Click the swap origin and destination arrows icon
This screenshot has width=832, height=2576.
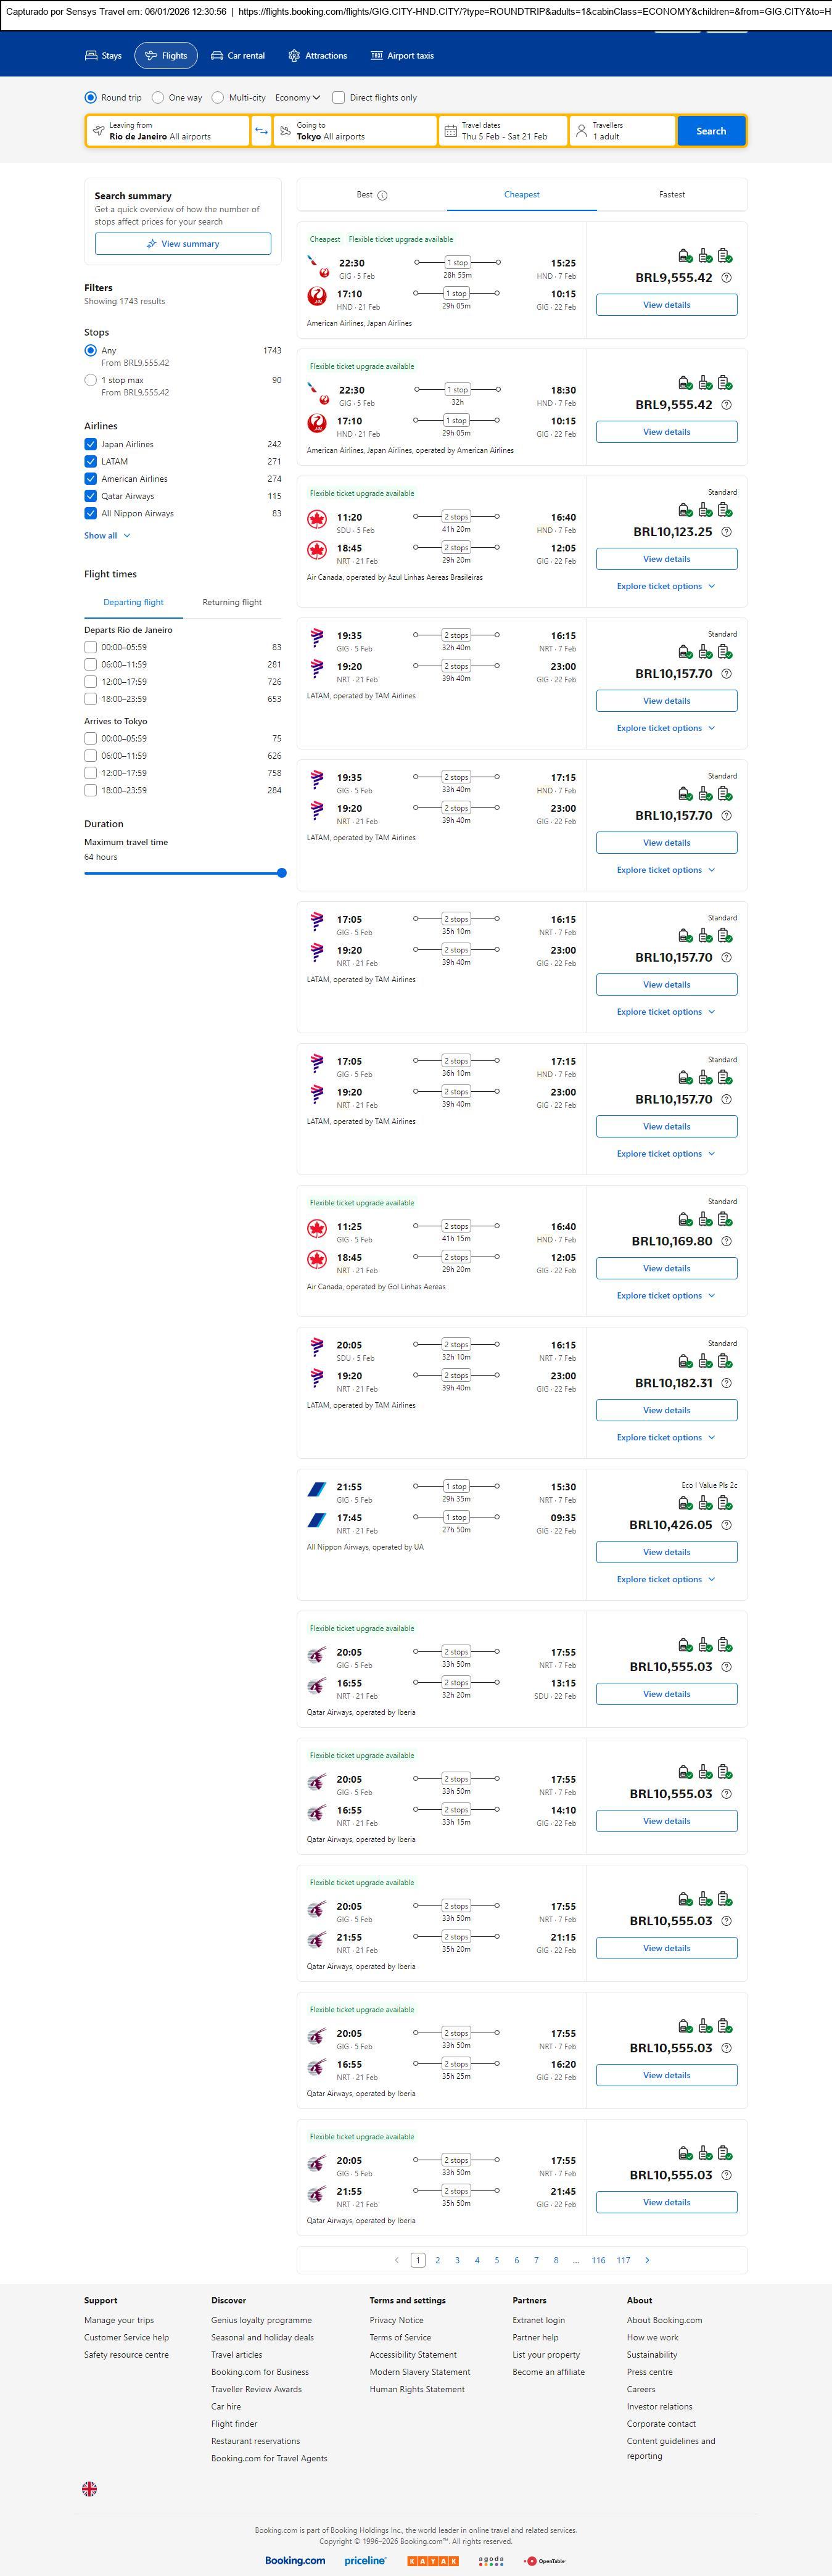[x=261, y=131]
